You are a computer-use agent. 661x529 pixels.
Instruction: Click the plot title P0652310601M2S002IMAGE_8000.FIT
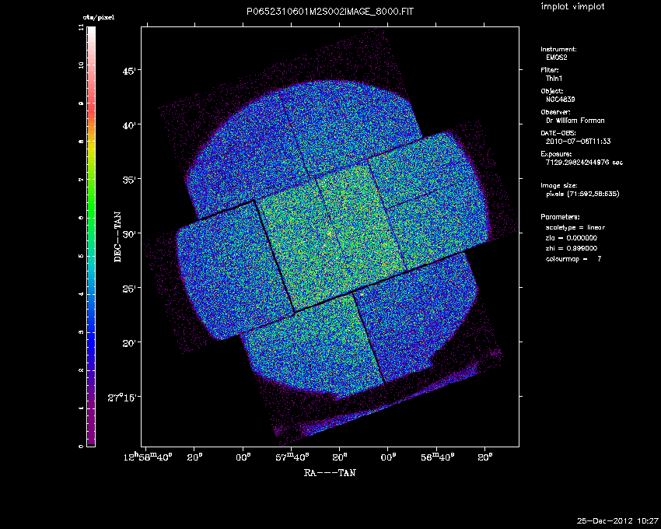pyautogui.click(x=330, y=12)
